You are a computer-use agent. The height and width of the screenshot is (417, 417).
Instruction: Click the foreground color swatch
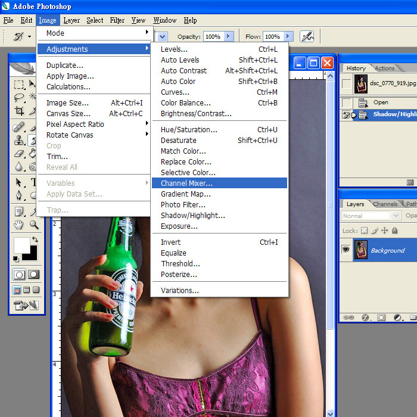point(21,244)
